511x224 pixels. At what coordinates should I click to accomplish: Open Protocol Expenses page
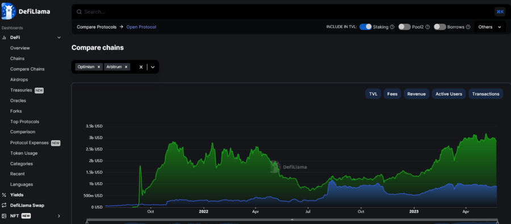pos(30,142)
